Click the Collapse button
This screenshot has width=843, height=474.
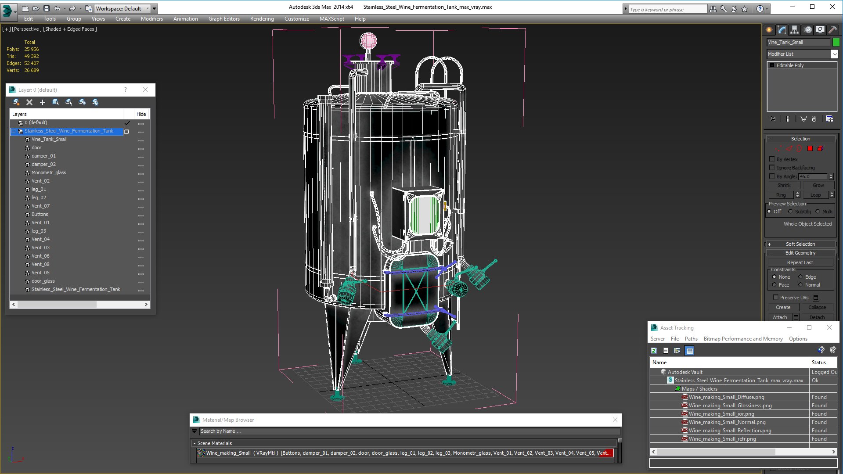point(817,307)
